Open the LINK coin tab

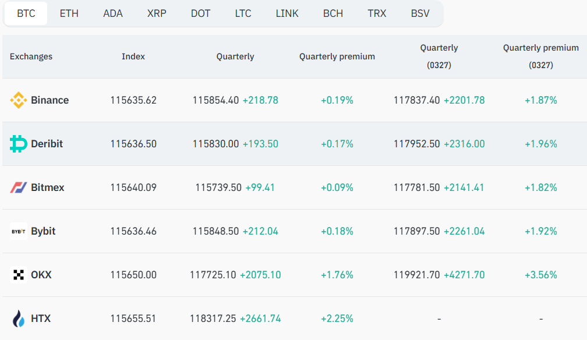click(x=287, y=13)
